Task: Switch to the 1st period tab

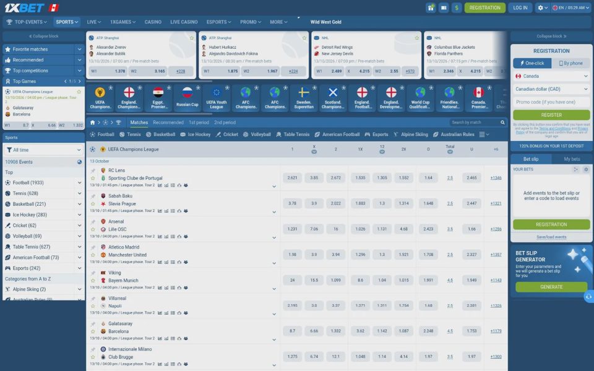Action: (x=199, y=122)
